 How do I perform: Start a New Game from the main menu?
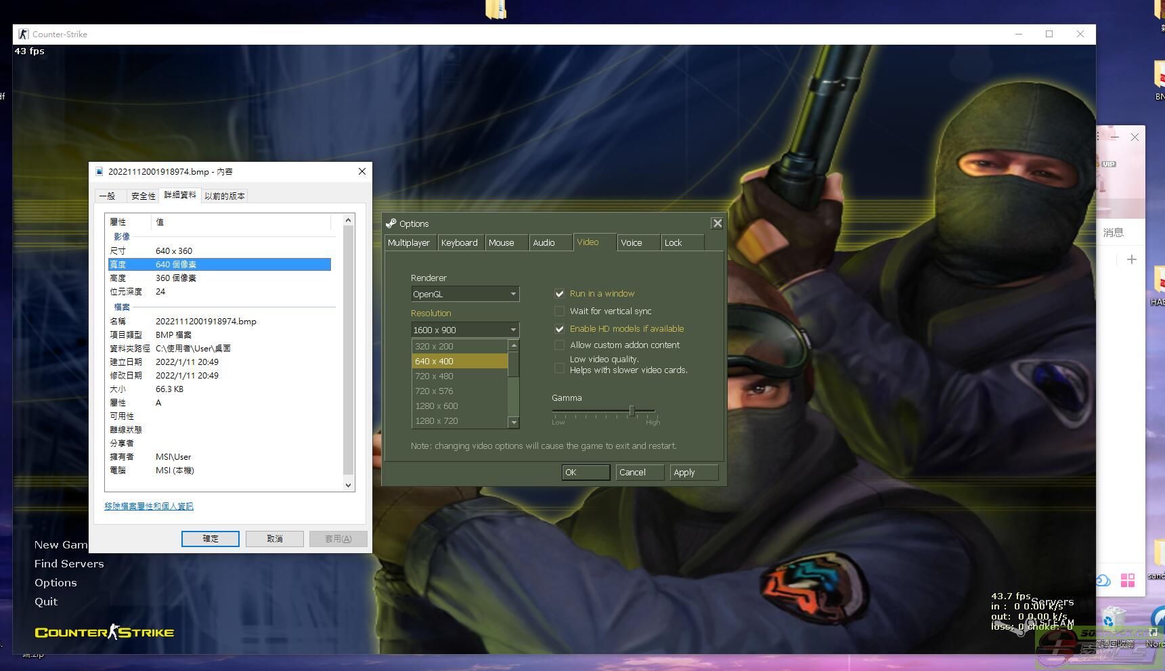61,544
